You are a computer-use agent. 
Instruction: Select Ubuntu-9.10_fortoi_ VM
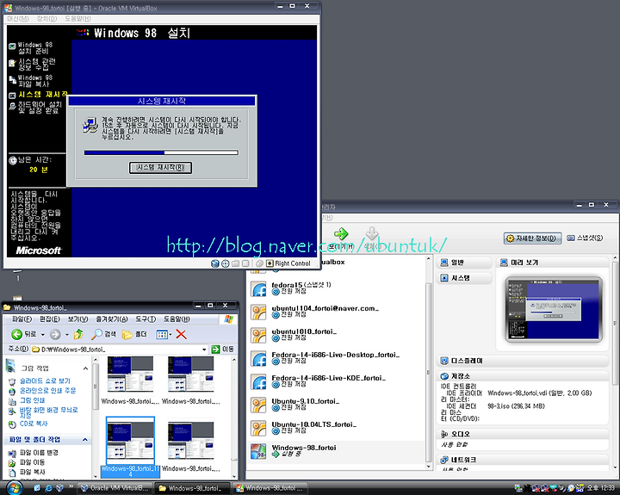pyautogui.click(x=336, y=405)
